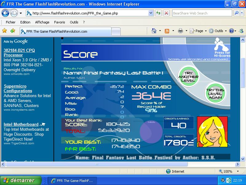Click the Credits Earned 40 box
Image resolution: width=246 pixels, height=185 pixels.
click(179, 123)
